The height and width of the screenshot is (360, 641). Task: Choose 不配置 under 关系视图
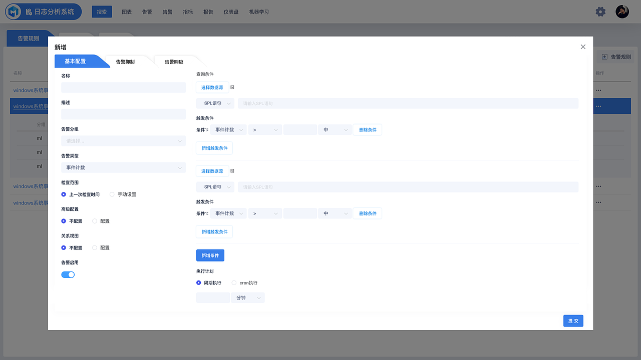[64, 247]
